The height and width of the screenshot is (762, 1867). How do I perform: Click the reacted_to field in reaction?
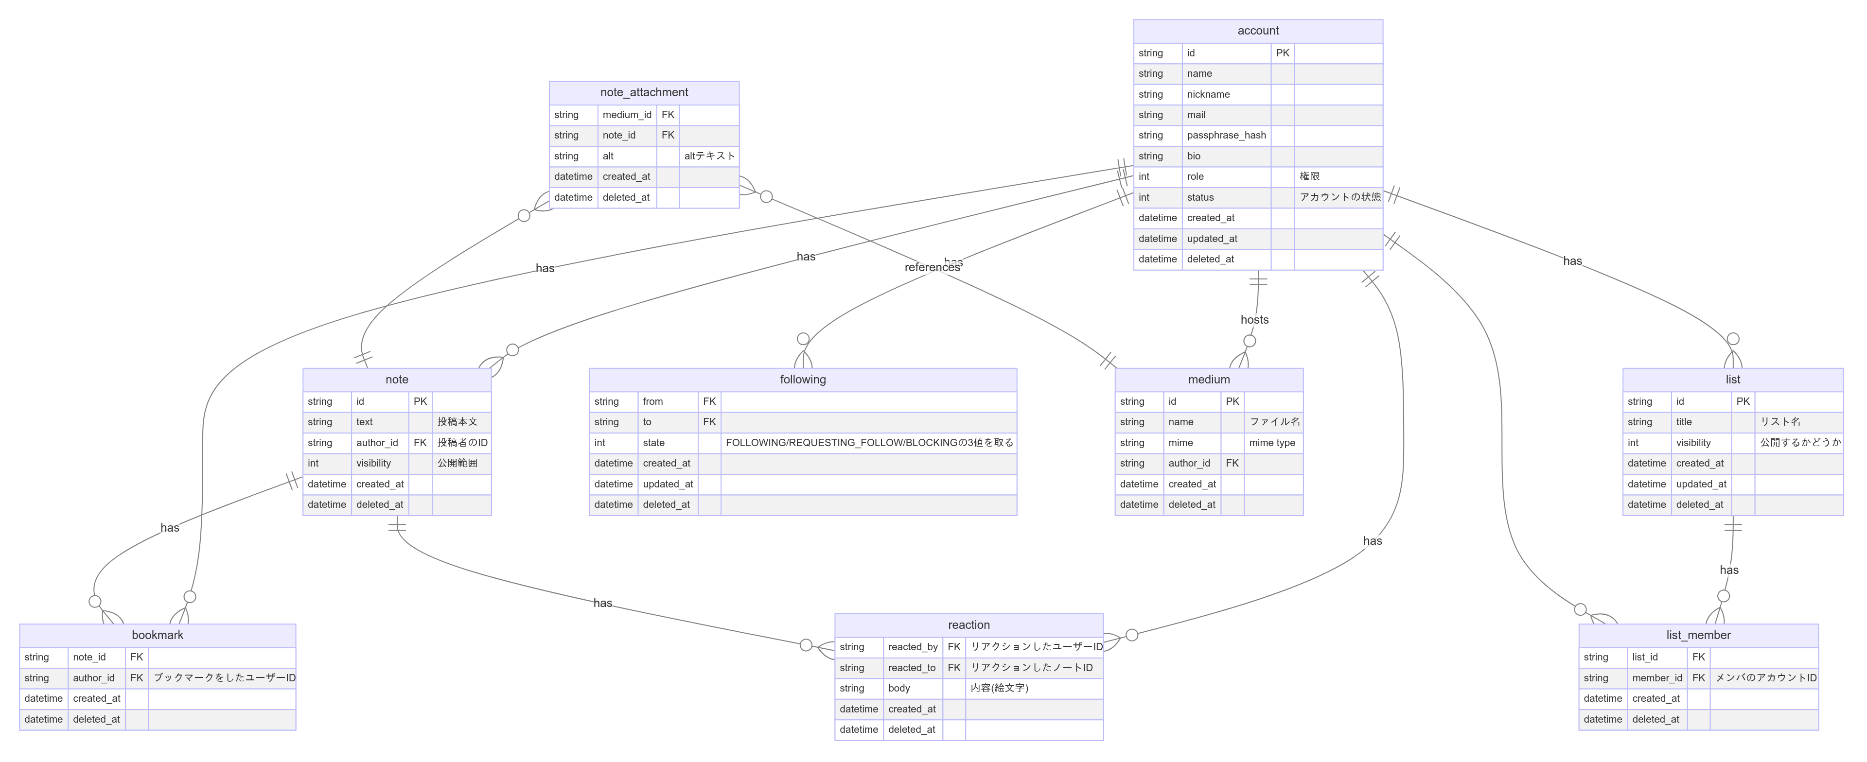913,668
